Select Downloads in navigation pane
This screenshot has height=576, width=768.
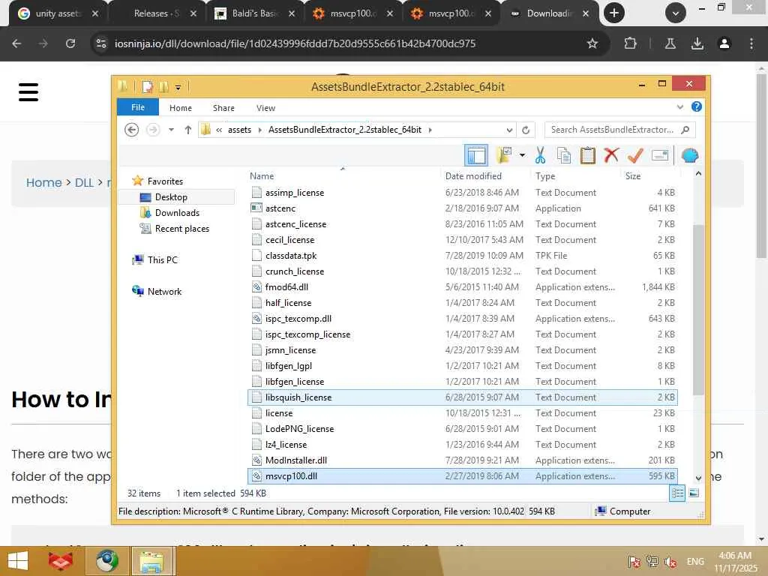177,212
